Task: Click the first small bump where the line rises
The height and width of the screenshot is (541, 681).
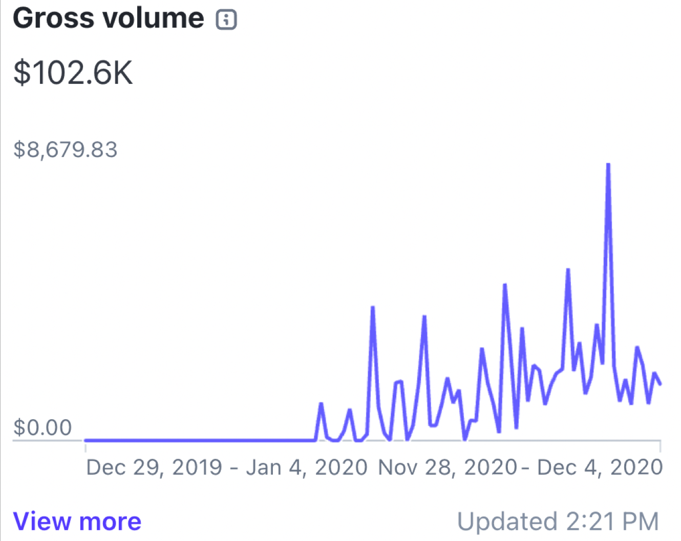Action: point(321,405)
